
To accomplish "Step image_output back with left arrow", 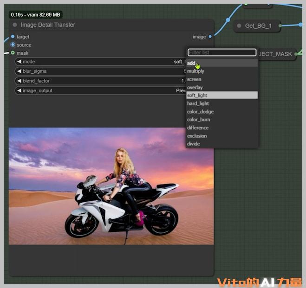I will 19,90.
